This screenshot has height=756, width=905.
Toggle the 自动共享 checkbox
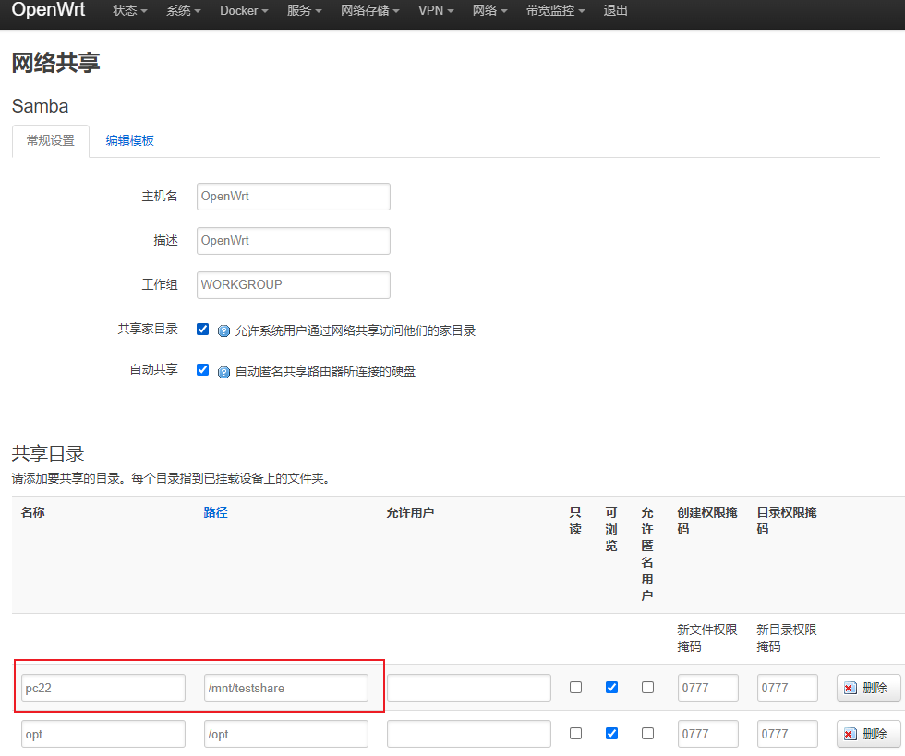click(x=202, y=369)
